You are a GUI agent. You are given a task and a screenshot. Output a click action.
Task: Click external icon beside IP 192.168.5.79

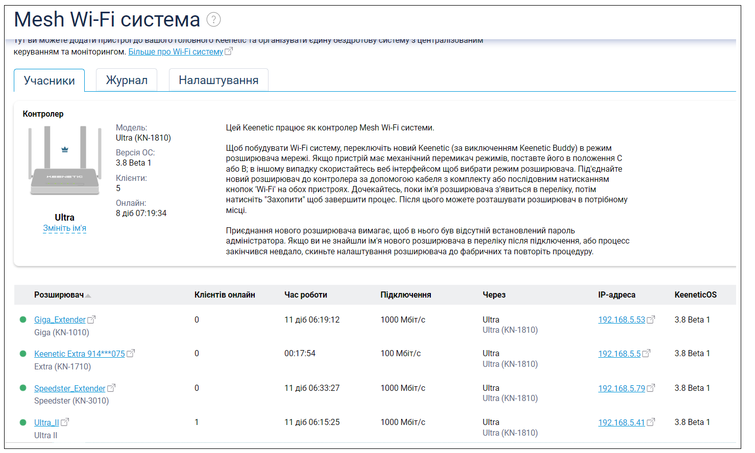[651, 388]
